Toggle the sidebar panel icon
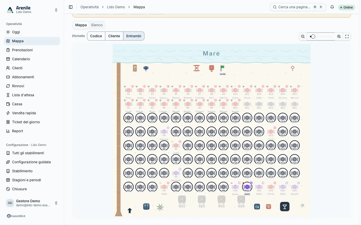 (x=71, y=7)
